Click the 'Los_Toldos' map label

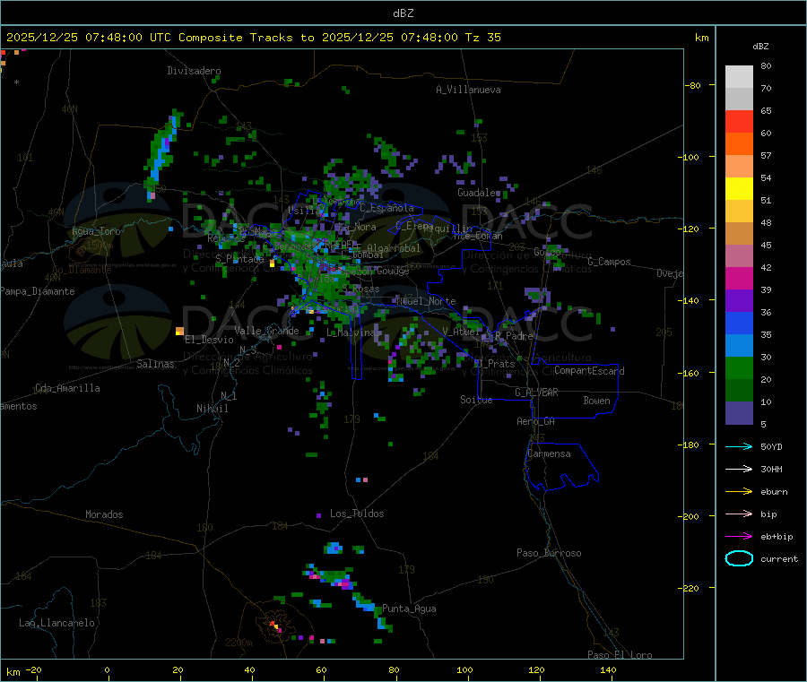(x=357, y=514)
